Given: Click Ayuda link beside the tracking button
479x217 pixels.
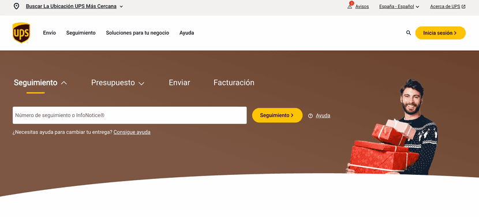Looking at the screenshot, I should [x=323, y=115].
